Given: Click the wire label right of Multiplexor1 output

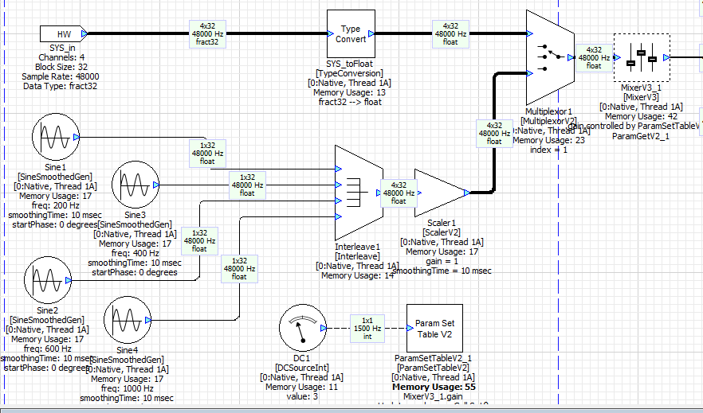Looking at the screenshot, I should [x=594, y=57].
